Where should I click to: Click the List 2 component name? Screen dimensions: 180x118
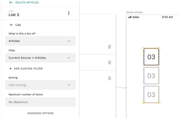pyautogui.click(x=14, y=15)
